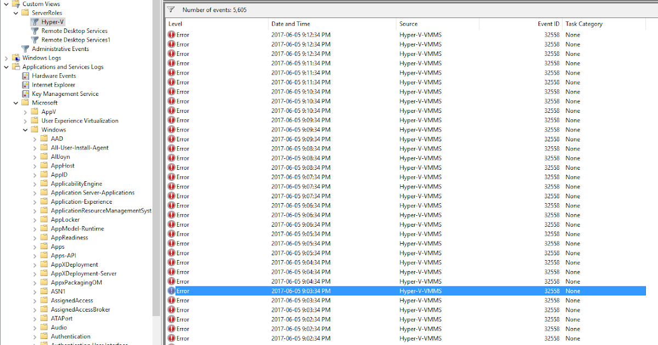Collapse the Microsoft tree node
The height and width of the screenshot is (345, 658).
15,102
